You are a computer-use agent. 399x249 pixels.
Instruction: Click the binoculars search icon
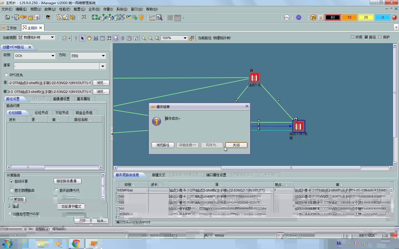click(96, 38)
